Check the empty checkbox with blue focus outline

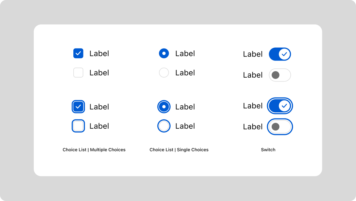[78, 126]
